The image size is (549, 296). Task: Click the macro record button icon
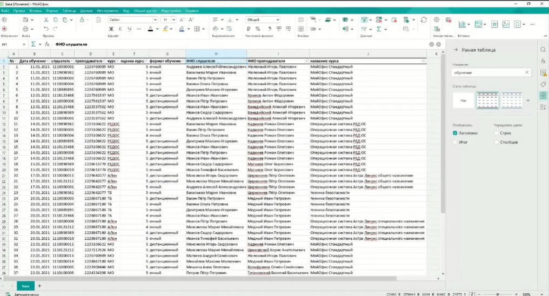click(4, 29)
